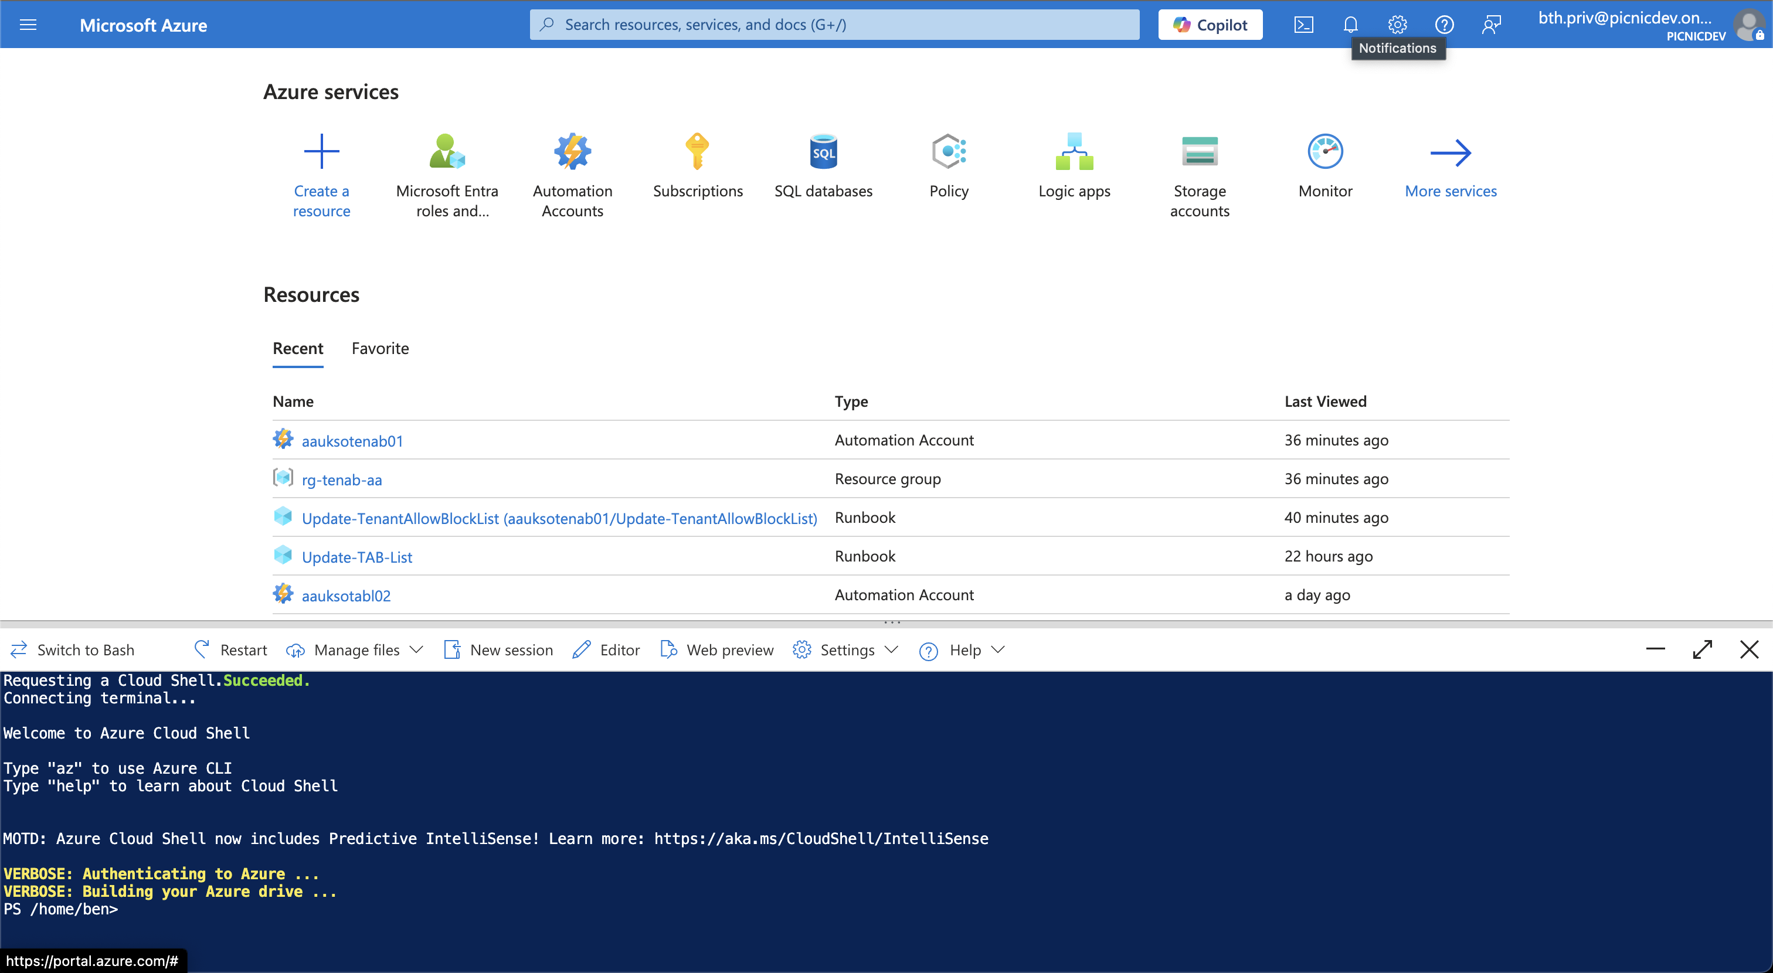Open Policy service icon

click(949, 151)
